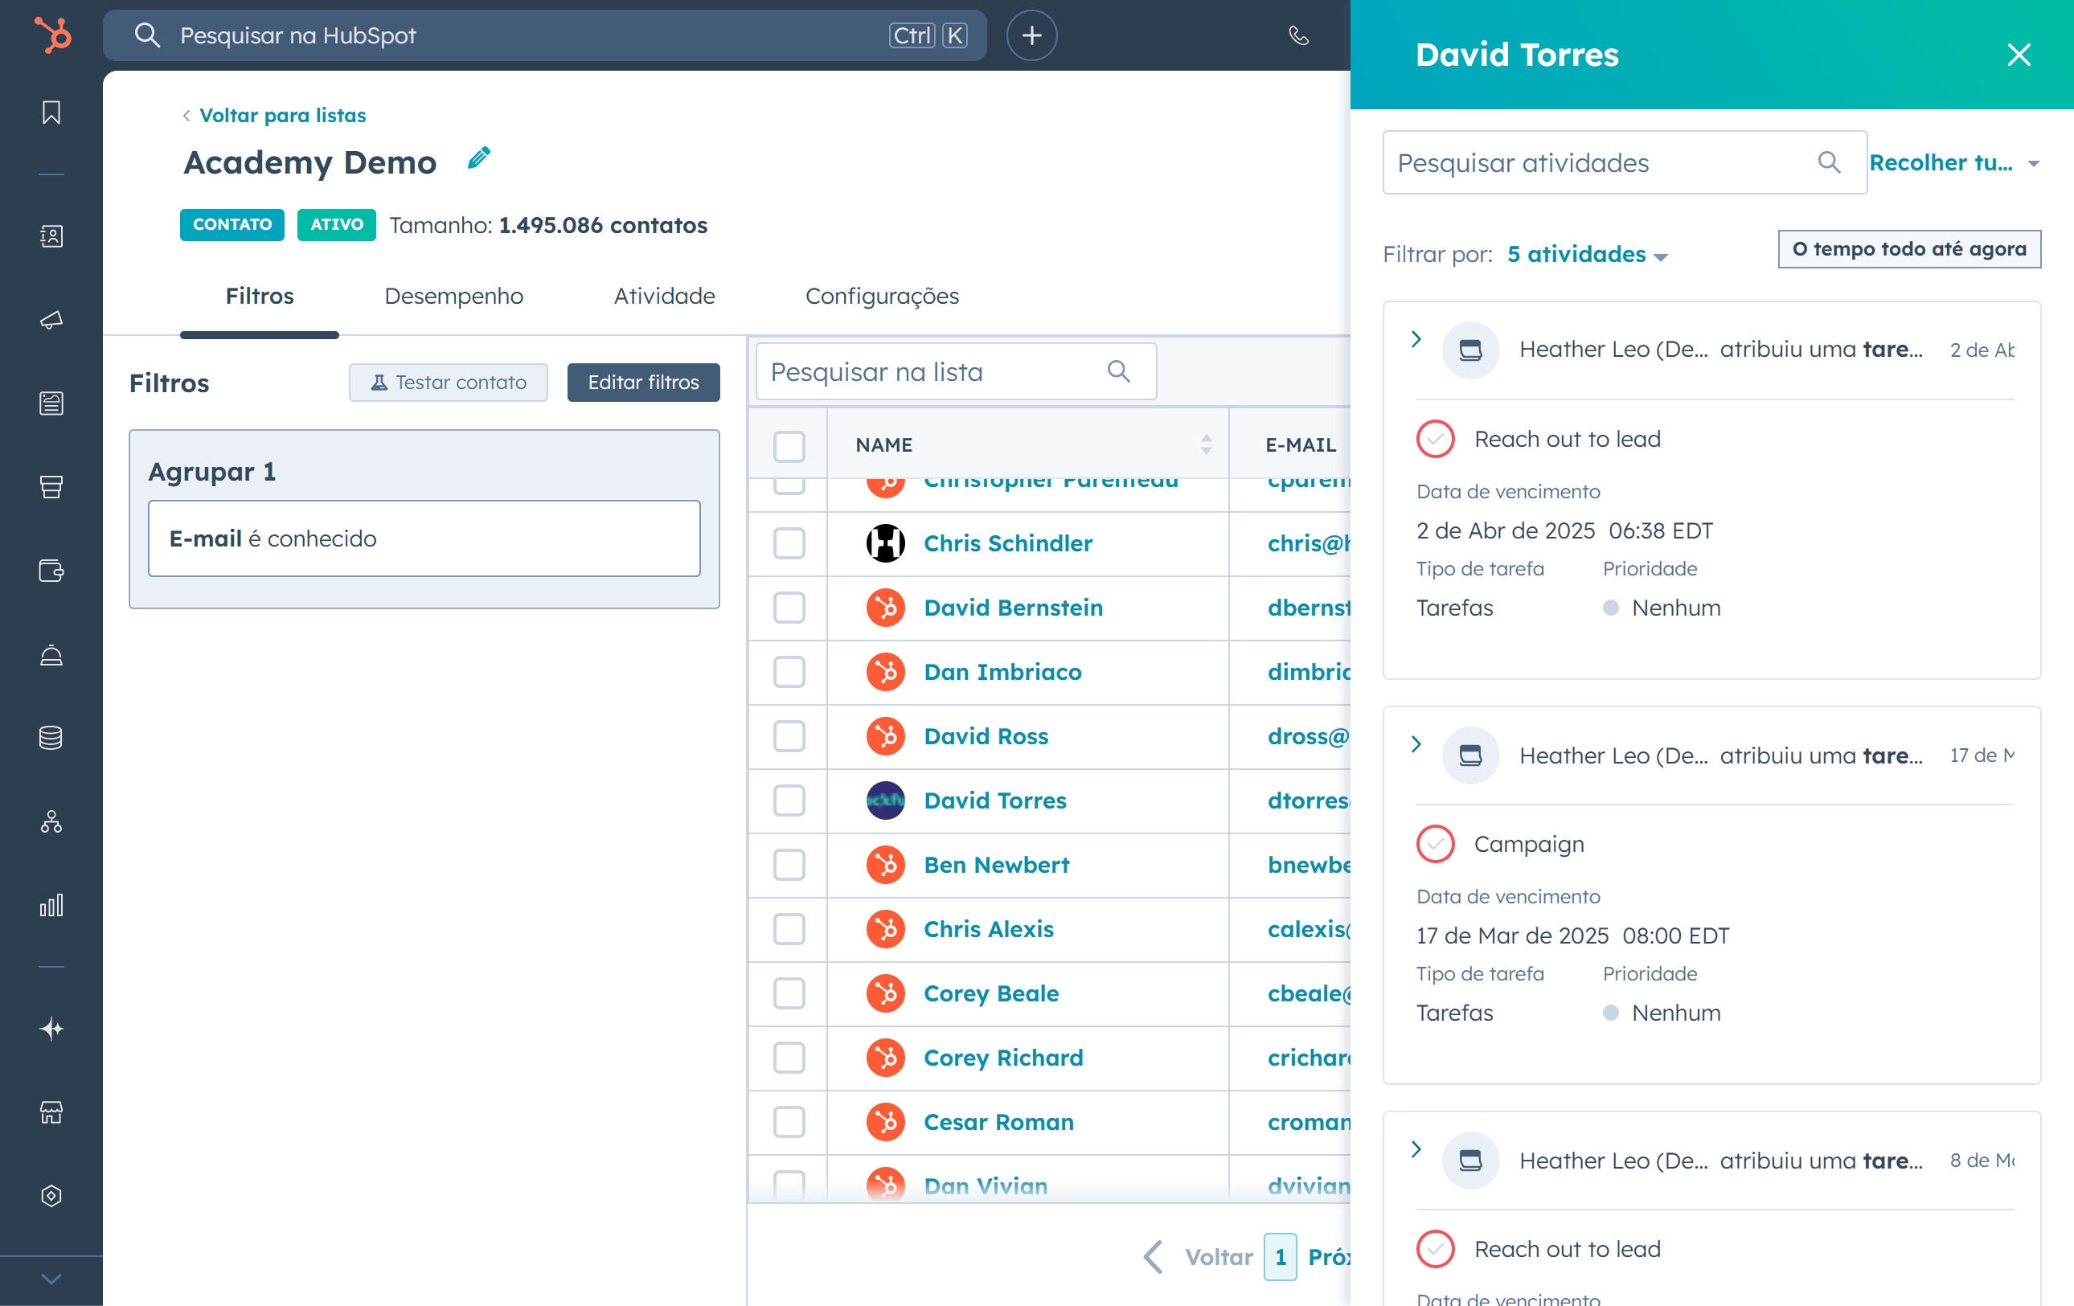Click the plus quick-create button in the top bar
The width and height of the screenshot is (2074, 1306).
click(1032, 35)
